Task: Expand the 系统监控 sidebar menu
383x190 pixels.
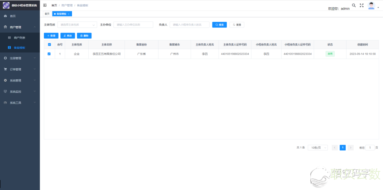Action: [x=20, y=91]
